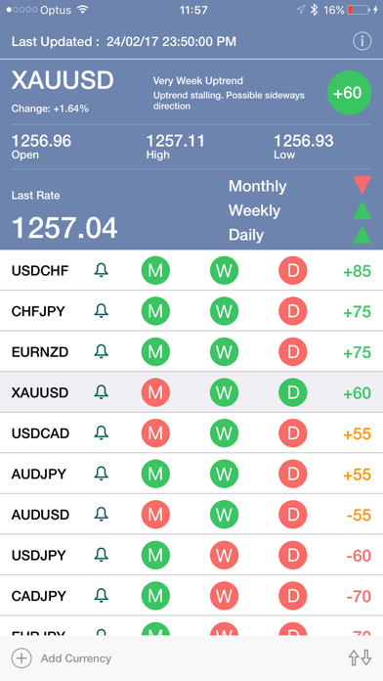Tap the battery icon in status bar

coord(359,10)
